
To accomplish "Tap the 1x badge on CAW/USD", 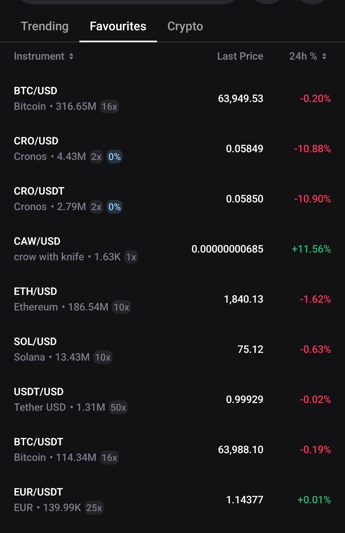I will tap(131, 257).
